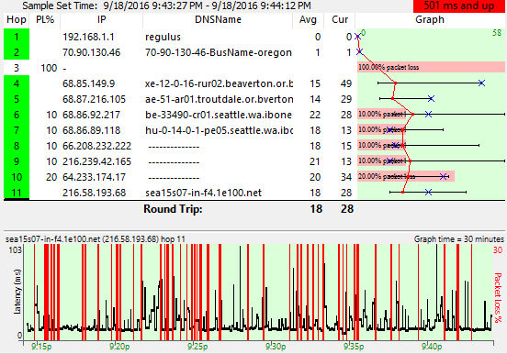Viewport: 507px width, 354px height.
Task: Click DNS name 70-90-130-46-BusName-oregon
Action: click(x=219, y=52)
